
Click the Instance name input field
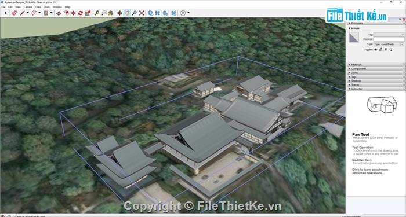point(389,39)
